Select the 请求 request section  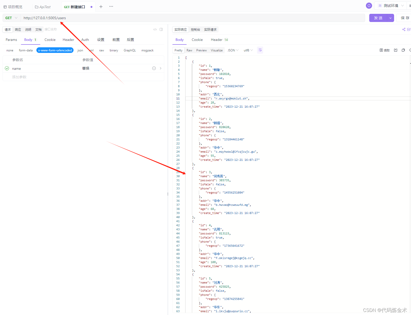pyautogui.click(x=8, y=30)
